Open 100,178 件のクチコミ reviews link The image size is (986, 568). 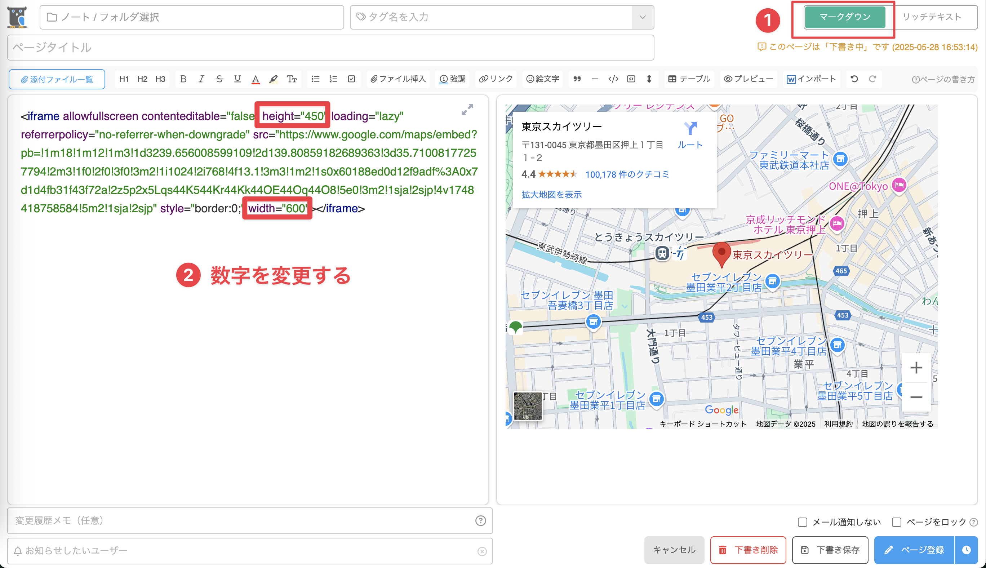coord(627,174)
